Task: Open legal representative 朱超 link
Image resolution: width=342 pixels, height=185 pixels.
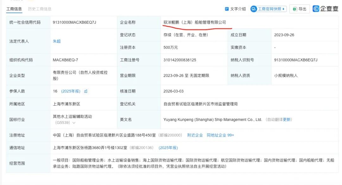Action: coord(57,41)
